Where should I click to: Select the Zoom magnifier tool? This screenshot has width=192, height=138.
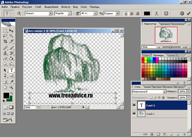point(11,87)
